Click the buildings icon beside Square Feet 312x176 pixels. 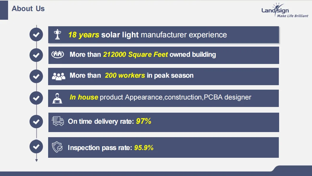click(x=58, y=54)
